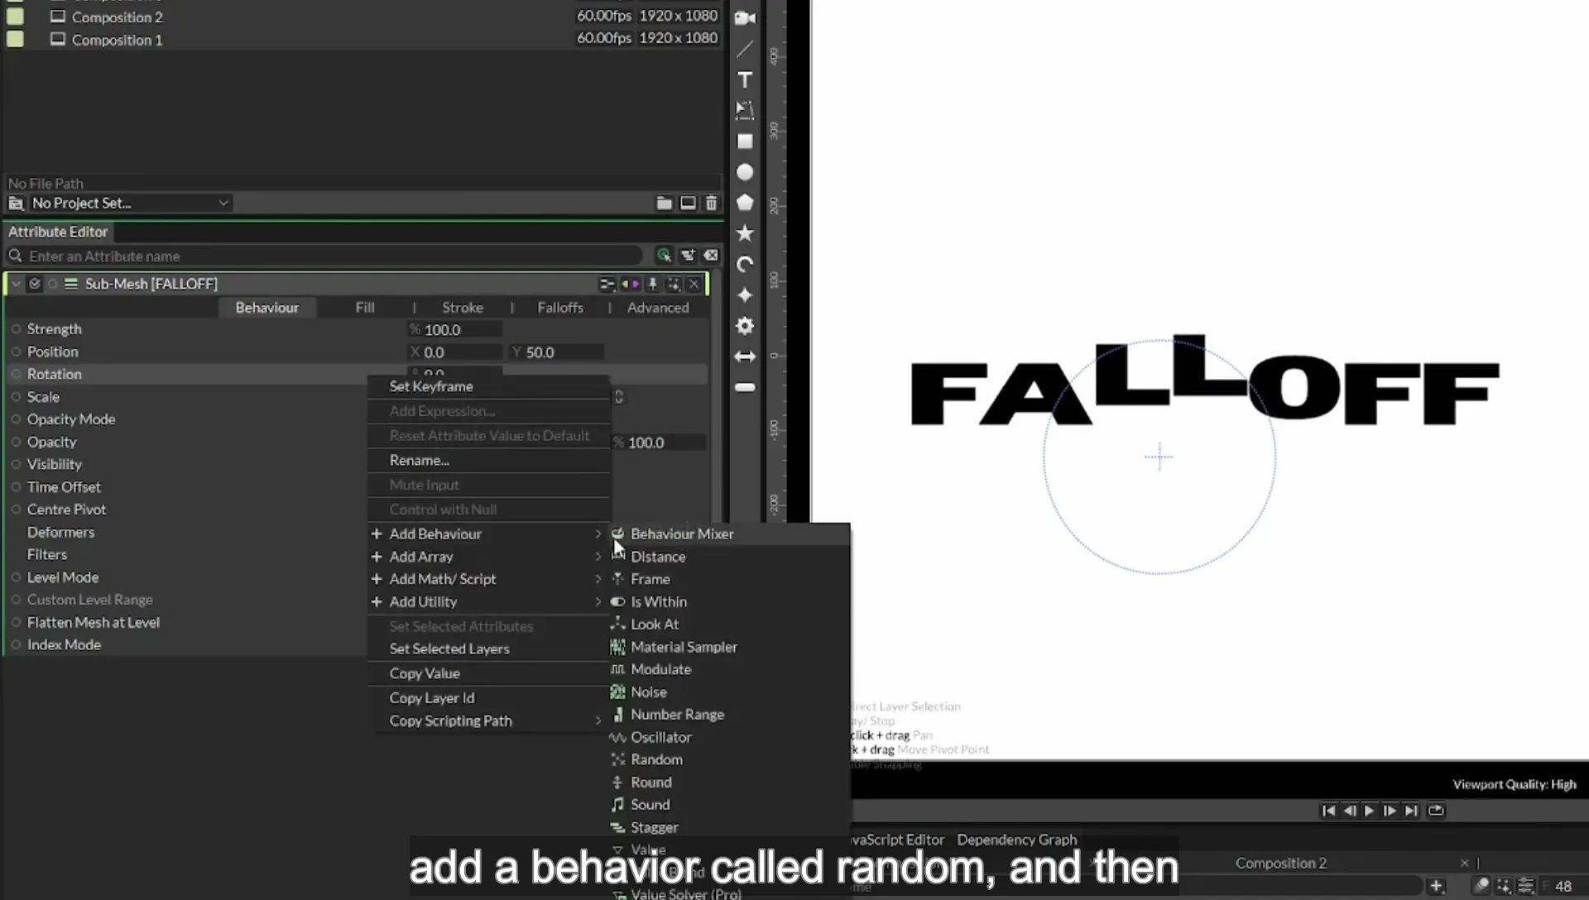The width and height of the screenshot is (1589, 900).
Task: Toggle the Strength keyframe circle
Action: coord(16,329)
